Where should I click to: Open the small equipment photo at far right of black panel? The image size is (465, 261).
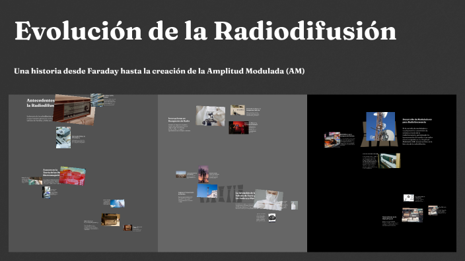[x=433, y=210]
